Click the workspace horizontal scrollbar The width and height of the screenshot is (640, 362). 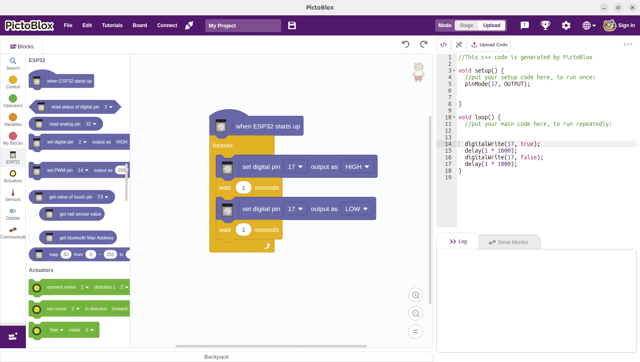pos(271,346)
